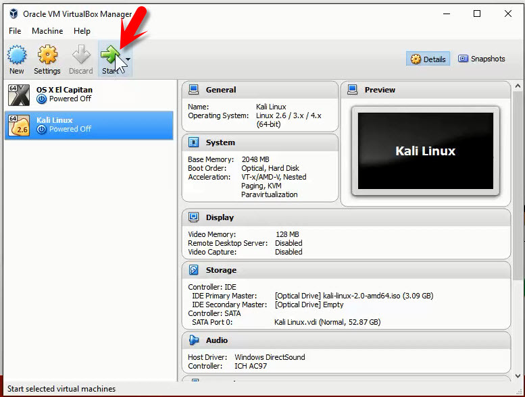Select the Kali Linux machine entry
The width and height of the screenshot is (525, 397).
click(x=89, y=125)
